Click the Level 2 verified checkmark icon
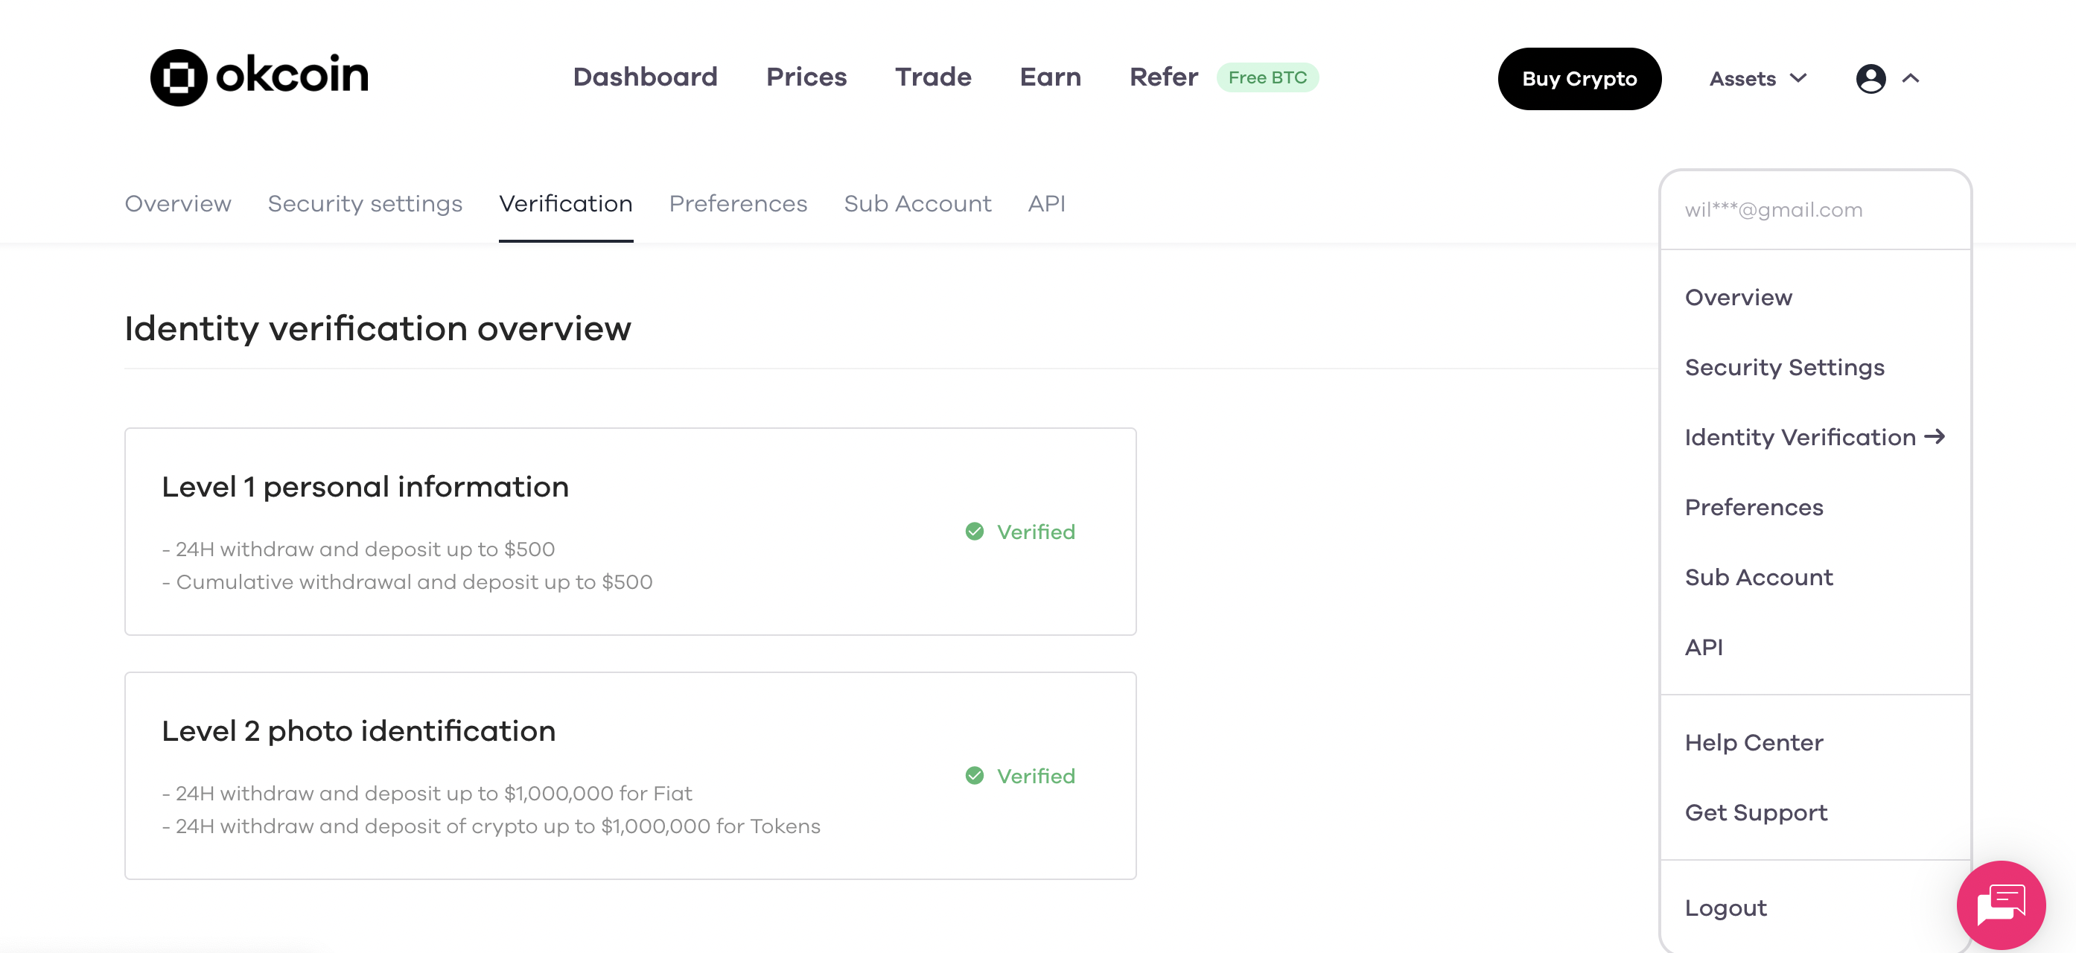The width and height of the screenshot is (2076, 953). click(974, 776)
